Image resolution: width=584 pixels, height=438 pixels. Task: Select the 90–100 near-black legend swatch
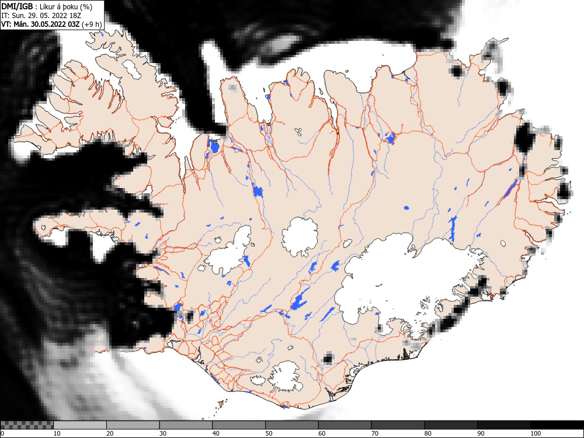coord(504,425)
